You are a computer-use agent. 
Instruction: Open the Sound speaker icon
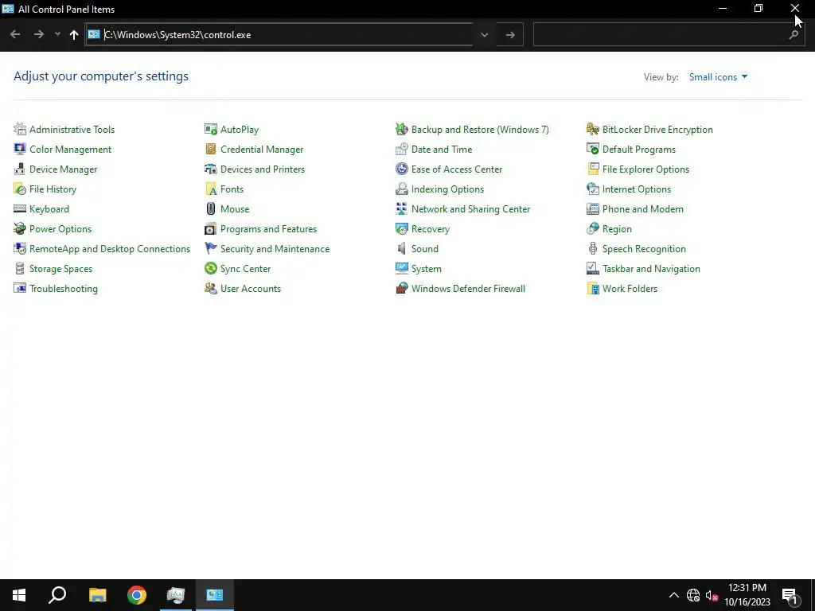tap(402, 248)
